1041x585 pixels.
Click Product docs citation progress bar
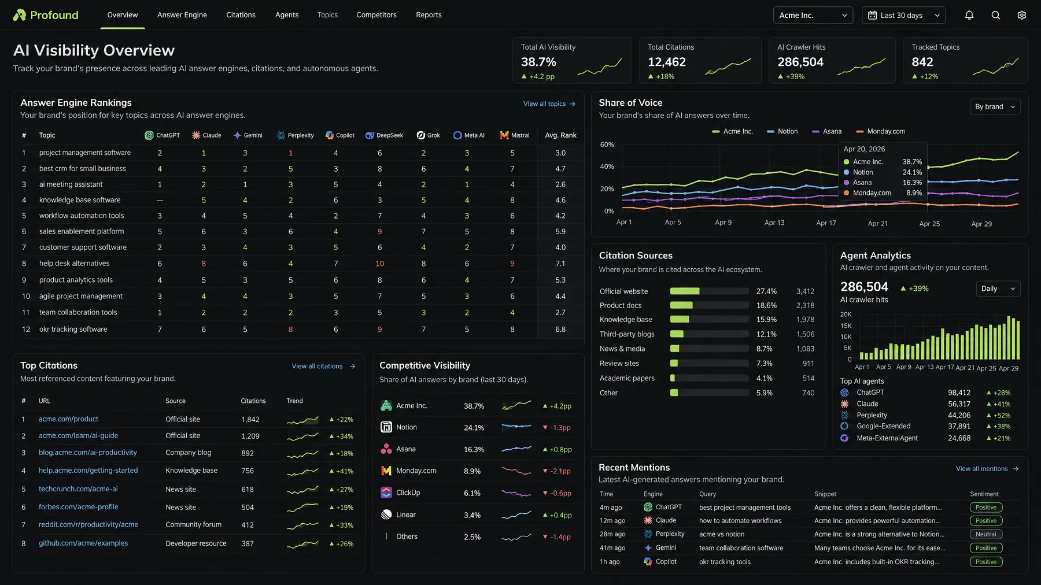[x=709, y=305]
